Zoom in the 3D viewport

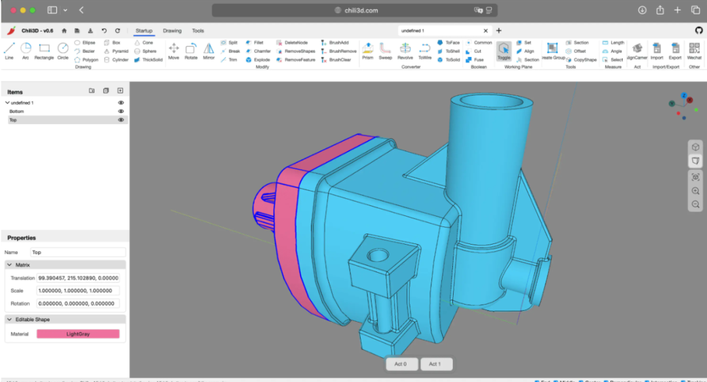(695, 190)
